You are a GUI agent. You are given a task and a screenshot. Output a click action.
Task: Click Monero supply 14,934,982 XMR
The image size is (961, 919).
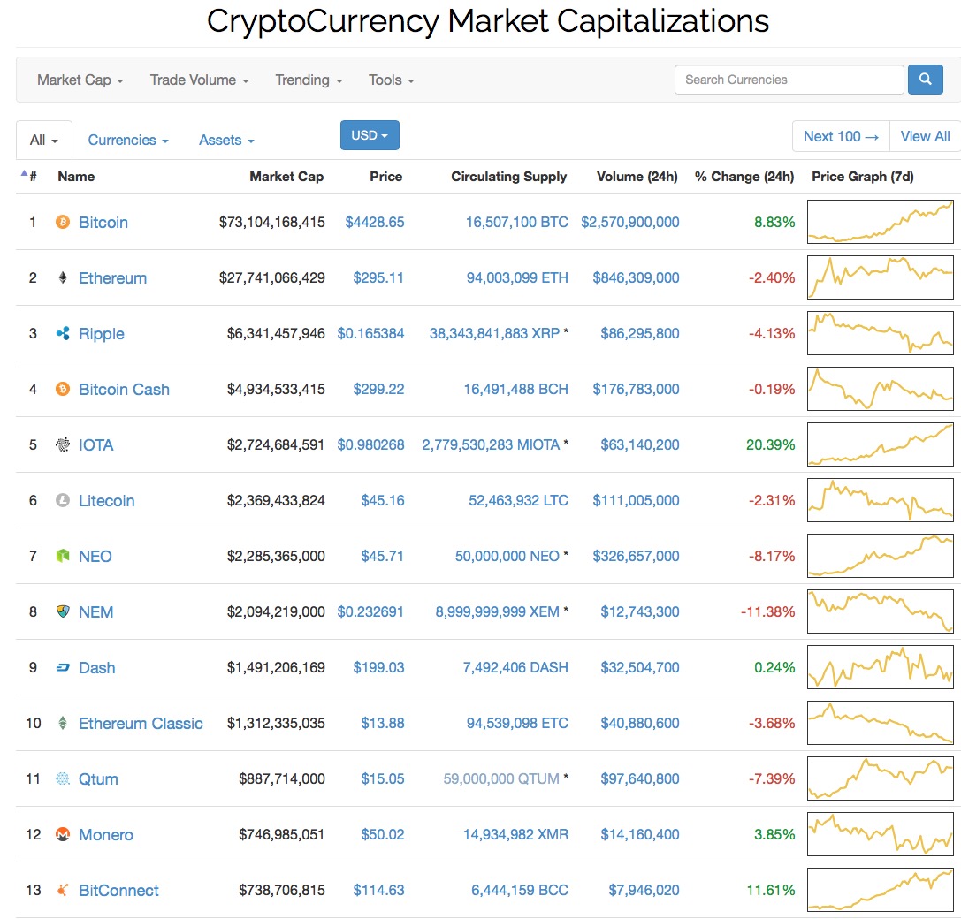pos(515,834)
